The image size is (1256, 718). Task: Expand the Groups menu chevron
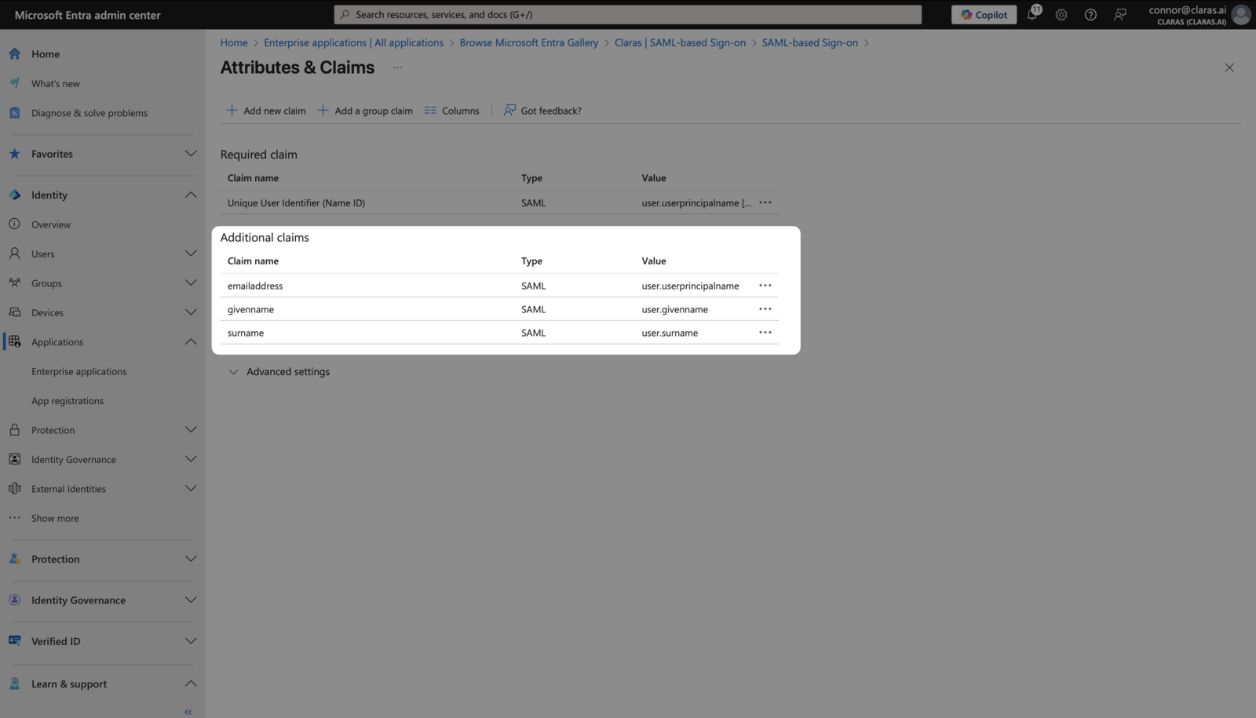click(x=191, y=283)
